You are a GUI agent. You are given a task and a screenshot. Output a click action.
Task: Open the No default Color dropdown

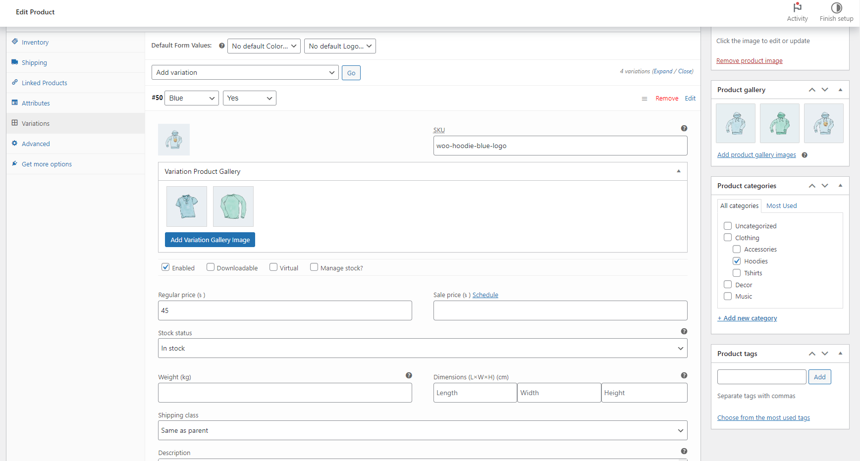[264, 46]
